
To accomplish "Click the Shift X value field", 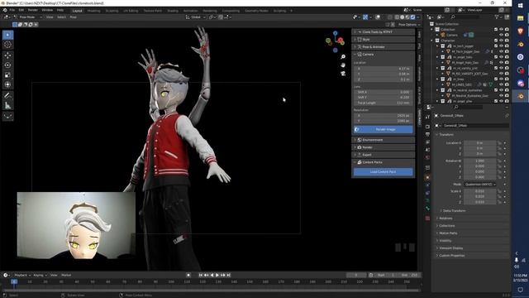I will (x=384, y=92).
